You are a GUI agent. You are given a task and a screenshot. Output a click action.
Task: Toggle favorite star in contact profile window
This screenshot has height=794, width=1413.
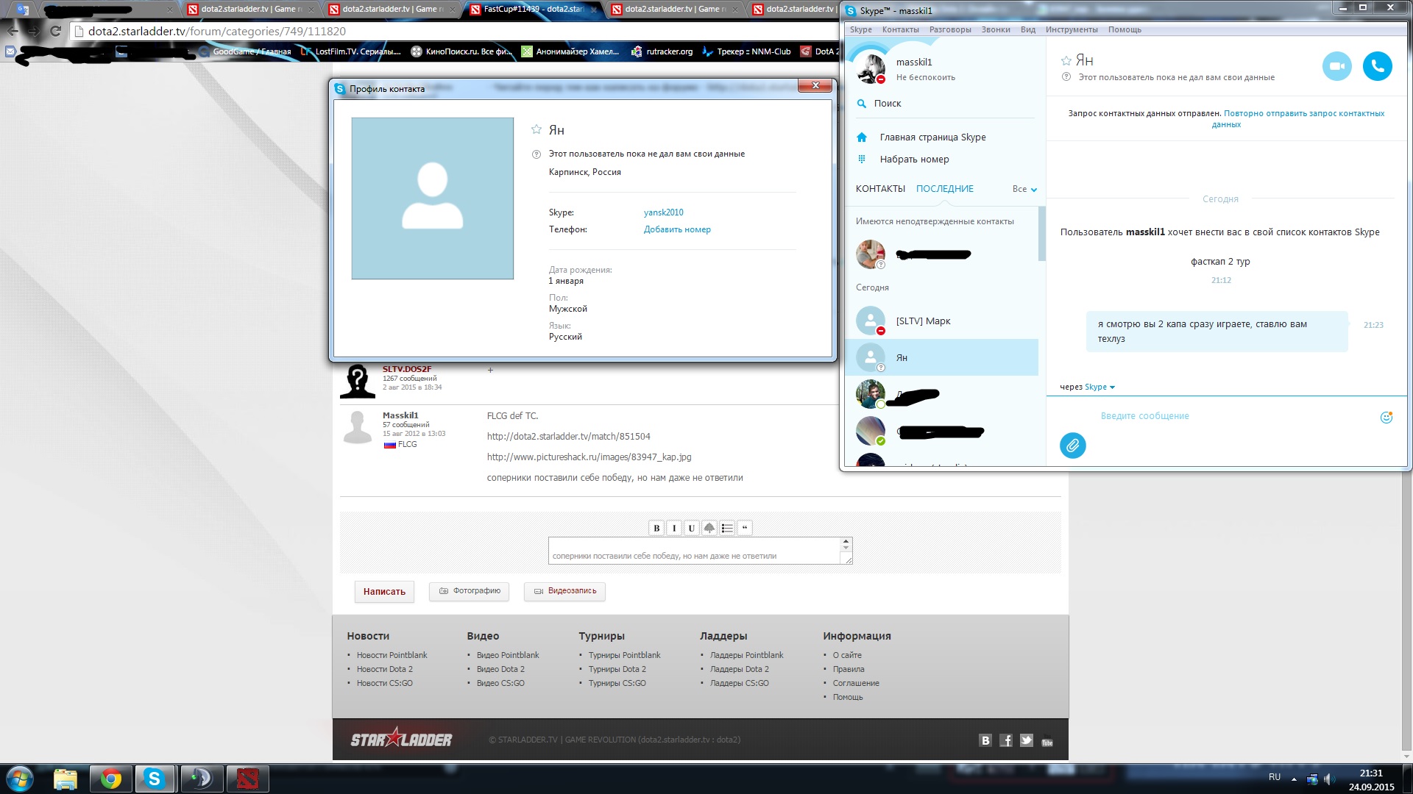coord(536,129)
